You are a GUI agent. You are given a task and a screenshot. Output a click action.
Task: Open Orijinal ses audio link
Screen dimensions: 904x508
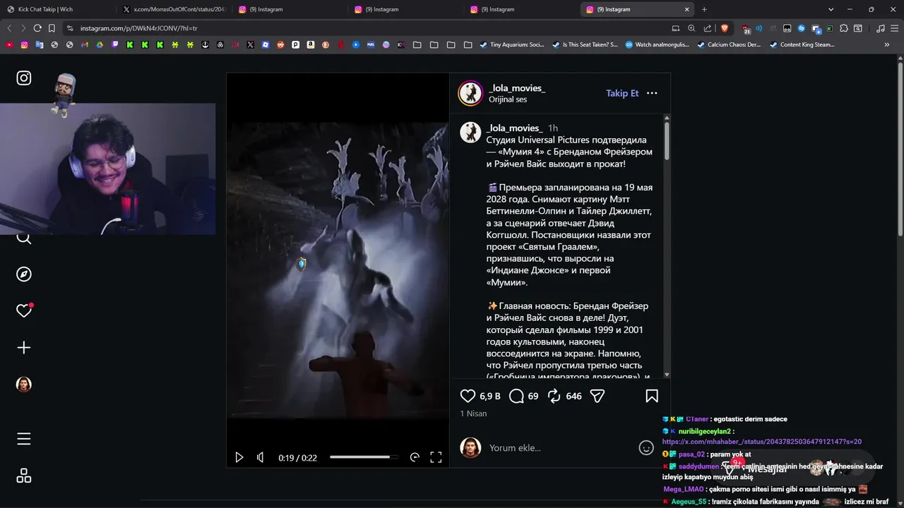coord(508,99)
